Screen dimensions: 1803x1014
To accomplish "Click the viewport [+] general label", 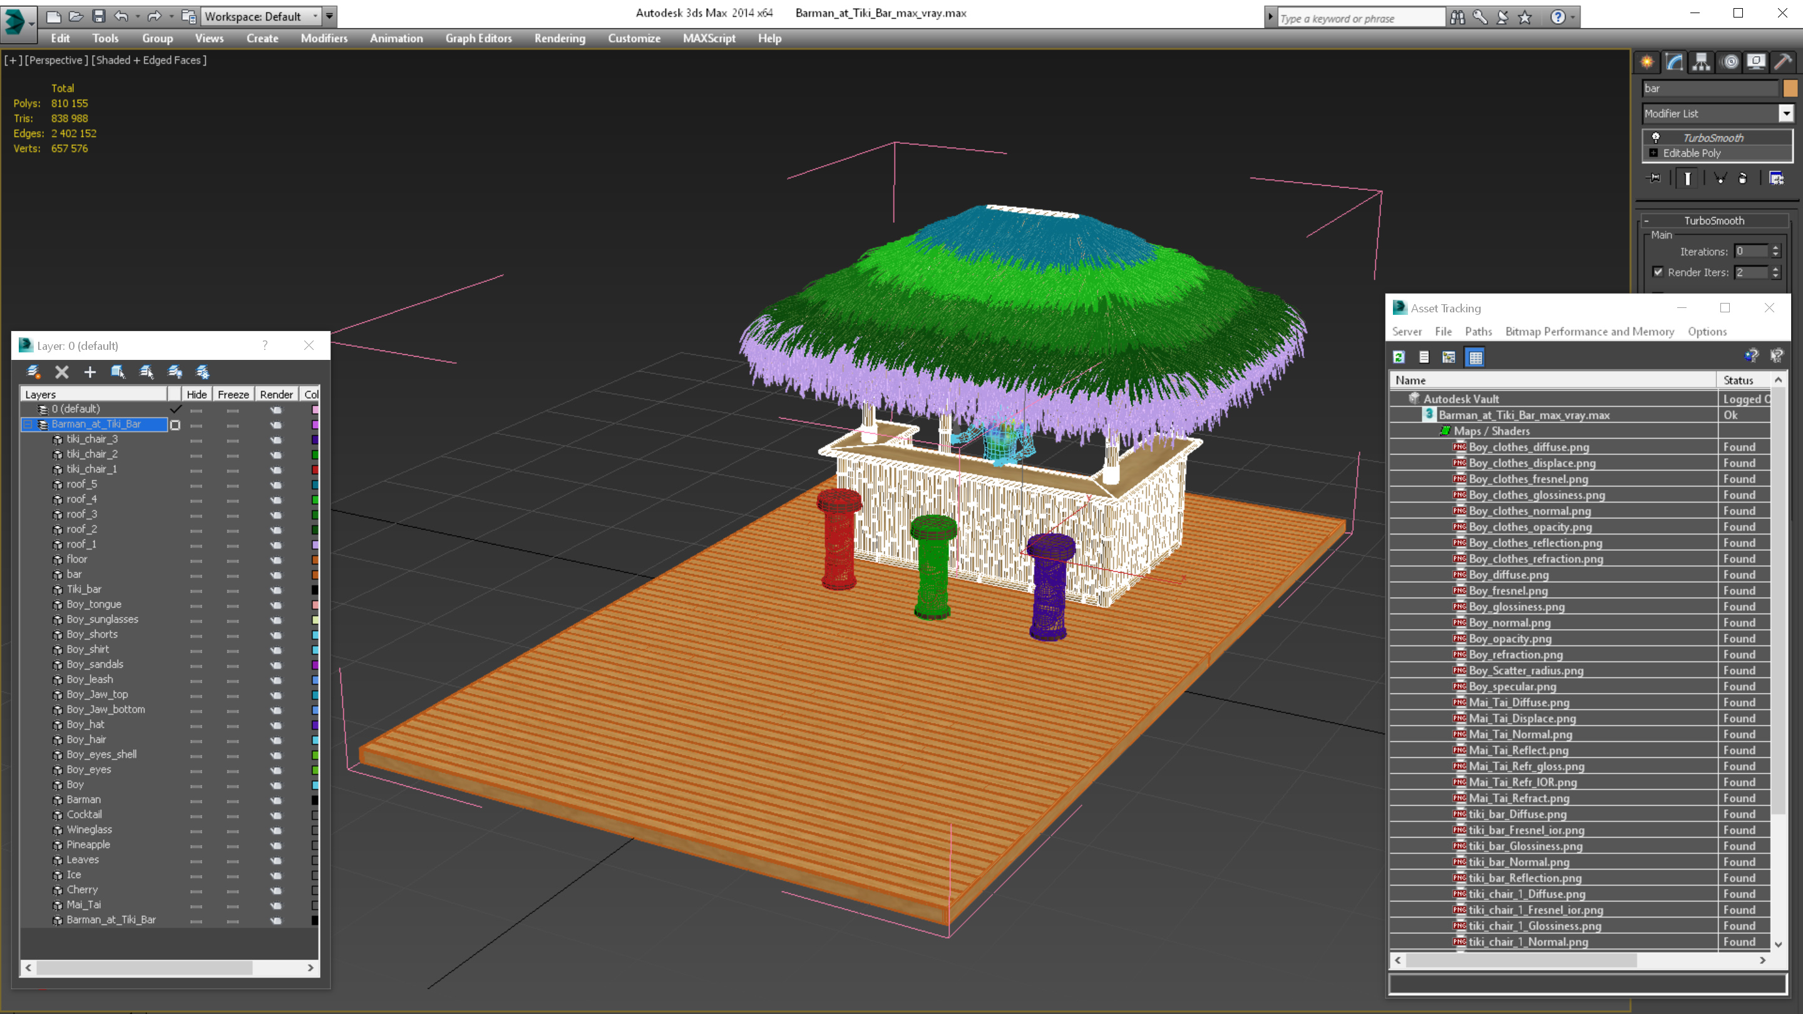I will [13, 60].
